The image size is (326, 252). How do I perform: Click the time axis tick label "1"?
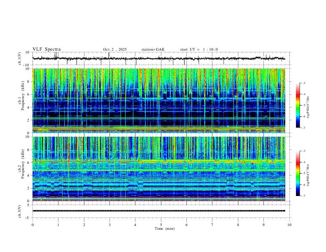coord(58,225)
